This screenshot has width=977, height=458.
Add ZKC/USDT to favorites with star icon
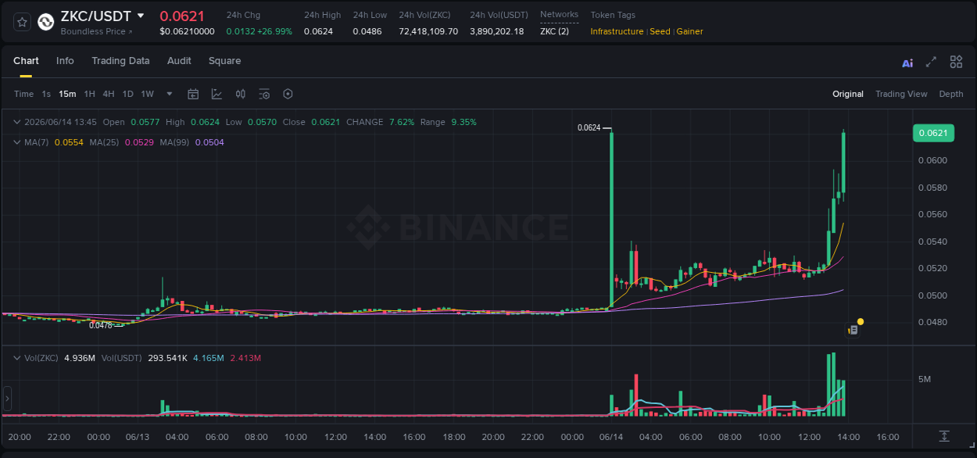tap(23, 22)
